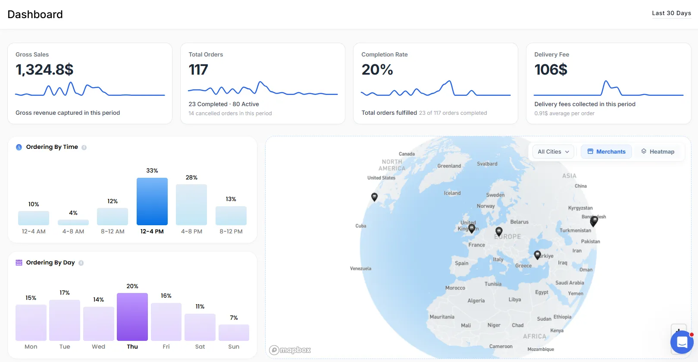This screenshot has width=698, height=362.
Task: Click the Sunday bar showing 7%
Action: [x=234, y=333]
